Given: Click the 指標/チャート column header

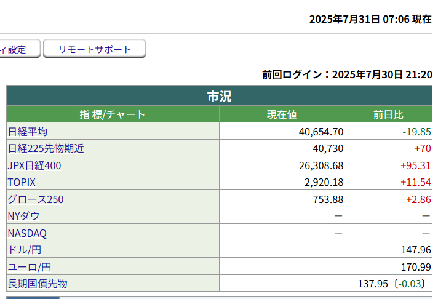Looking at the screenshot, I should click(x=113, y=114).
